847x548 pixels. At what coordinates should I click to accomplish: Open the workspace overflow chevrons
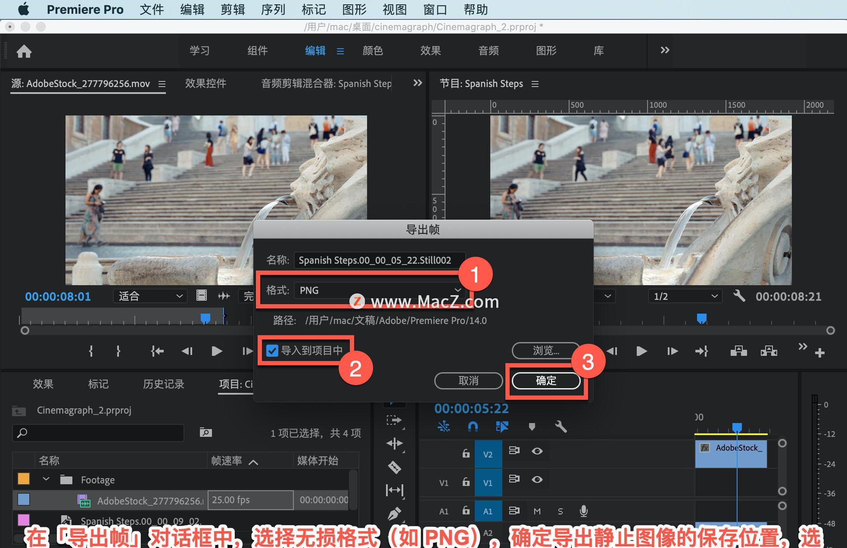[665, 50]
